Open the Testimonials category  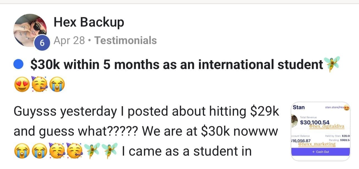[x=126, y=41]
